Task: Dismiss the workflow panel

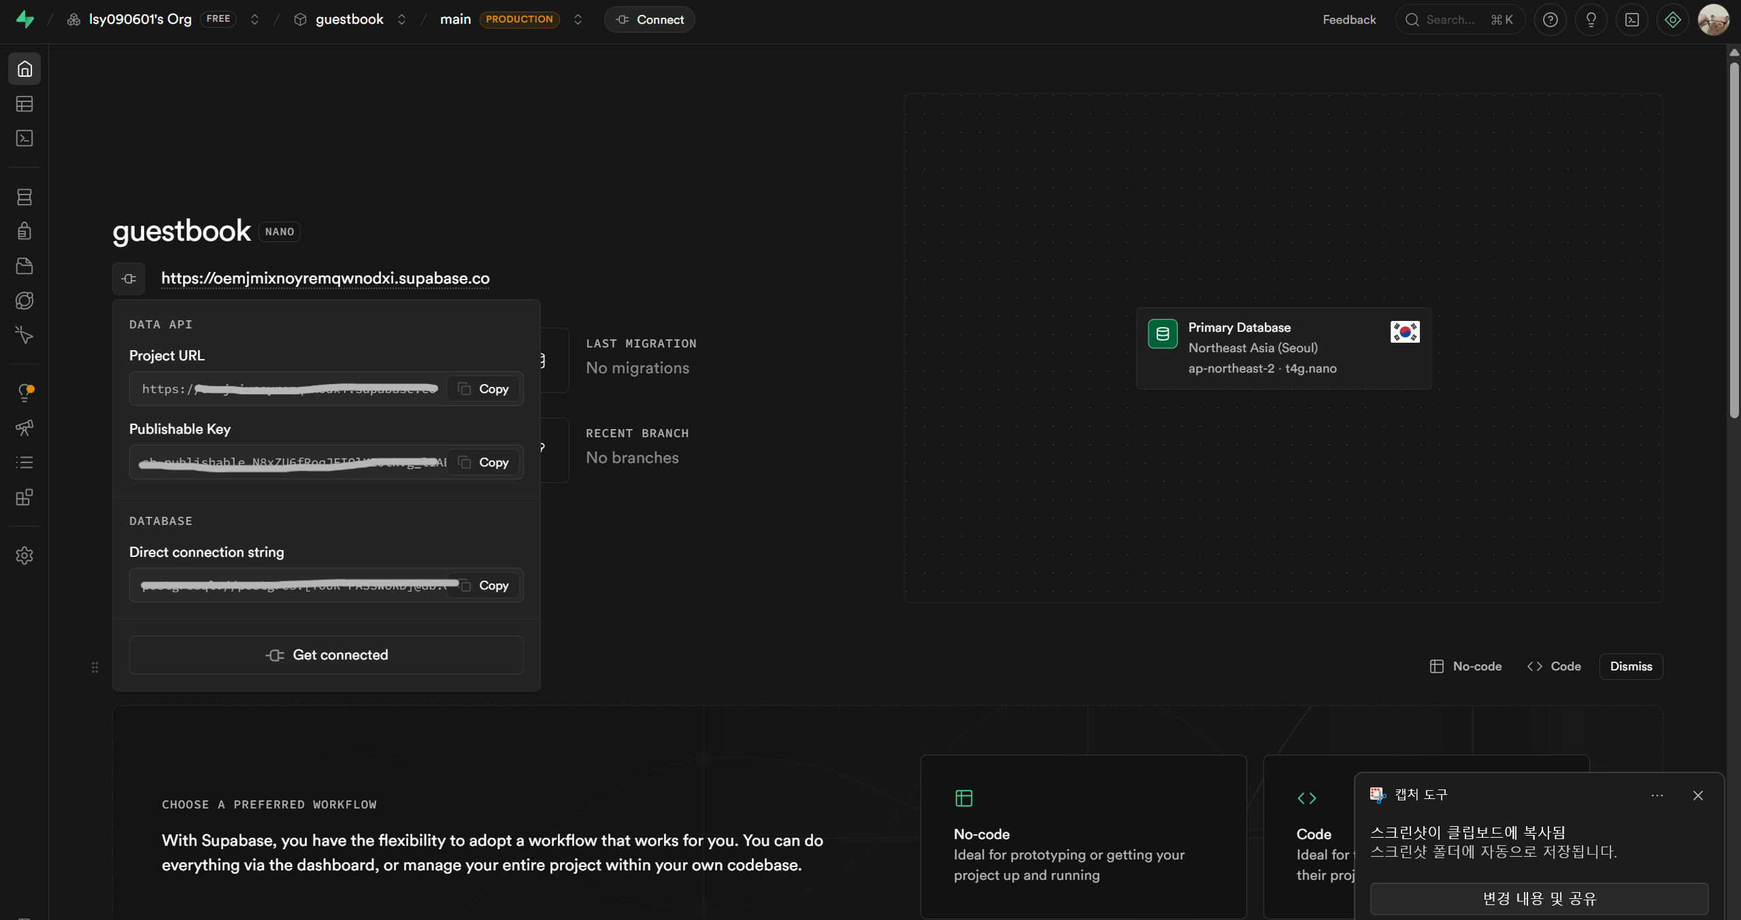Action: click(x=1631, y=666)
